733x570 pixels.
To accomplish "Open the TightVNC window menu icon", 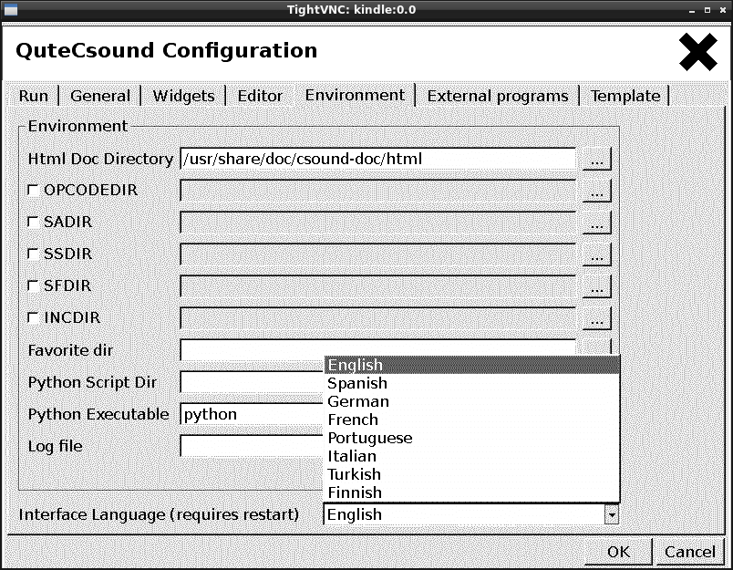I will [x=11, y=8].
